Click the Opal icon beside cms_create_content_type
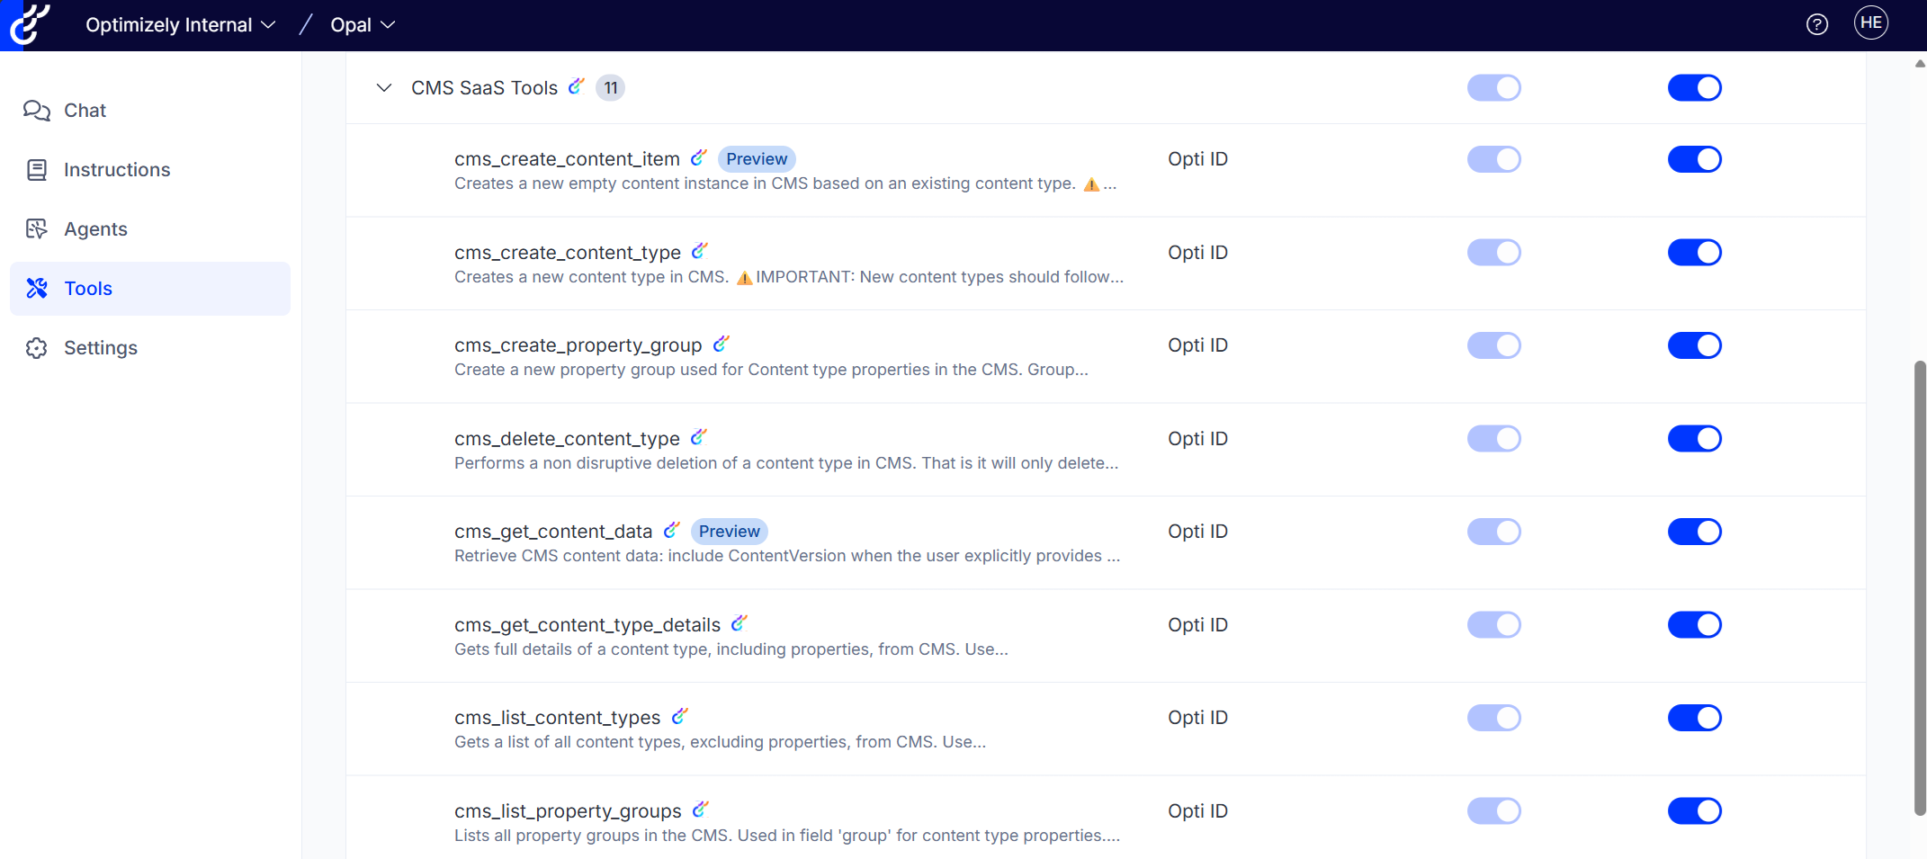This screenshot has width=1927, height=859. coord(699,252)
